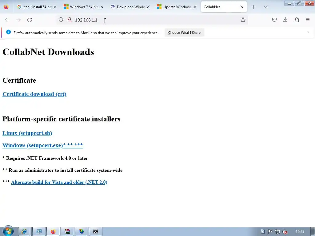
Task: Open the Extensions puzzle icon
Action: pos(297,20)
